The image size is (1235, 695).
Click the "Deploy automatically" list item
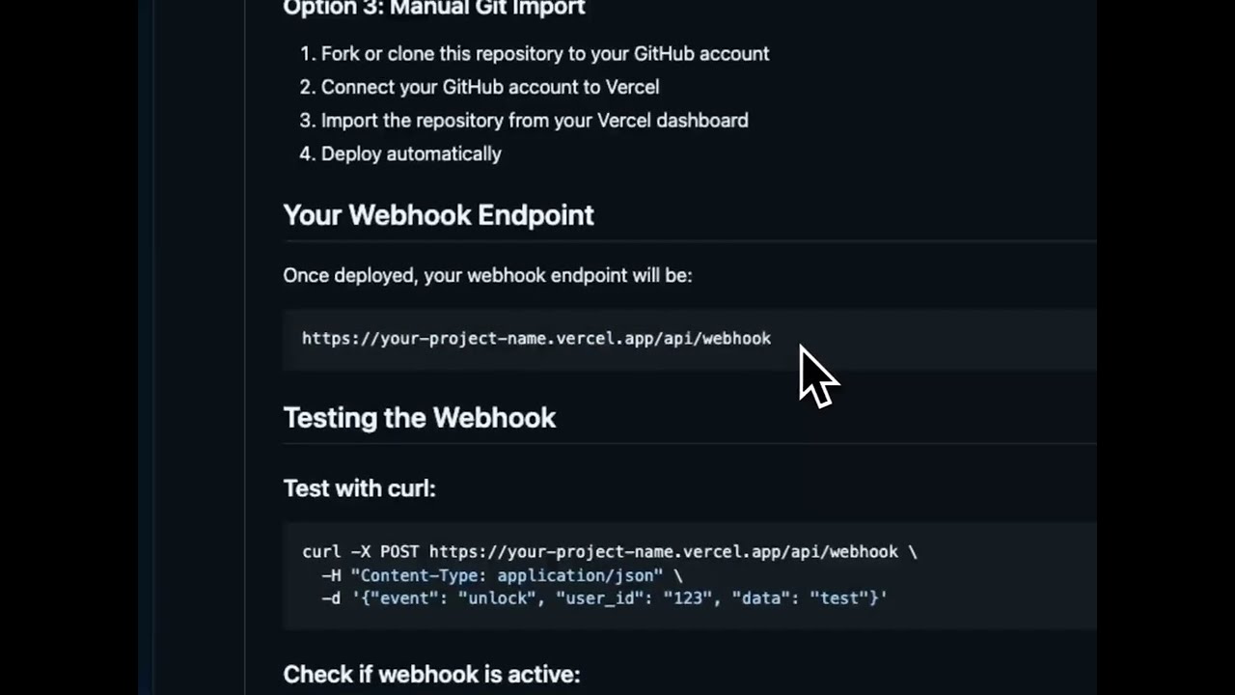(x=411, y=153)
